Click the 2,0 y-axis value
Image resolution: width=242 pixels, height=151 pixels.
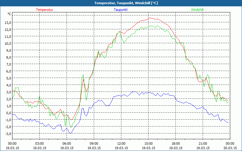(9, 99)
